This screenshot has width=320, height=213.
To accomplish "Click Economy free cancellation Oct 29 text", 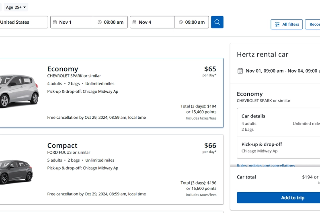I will (96, 117).
